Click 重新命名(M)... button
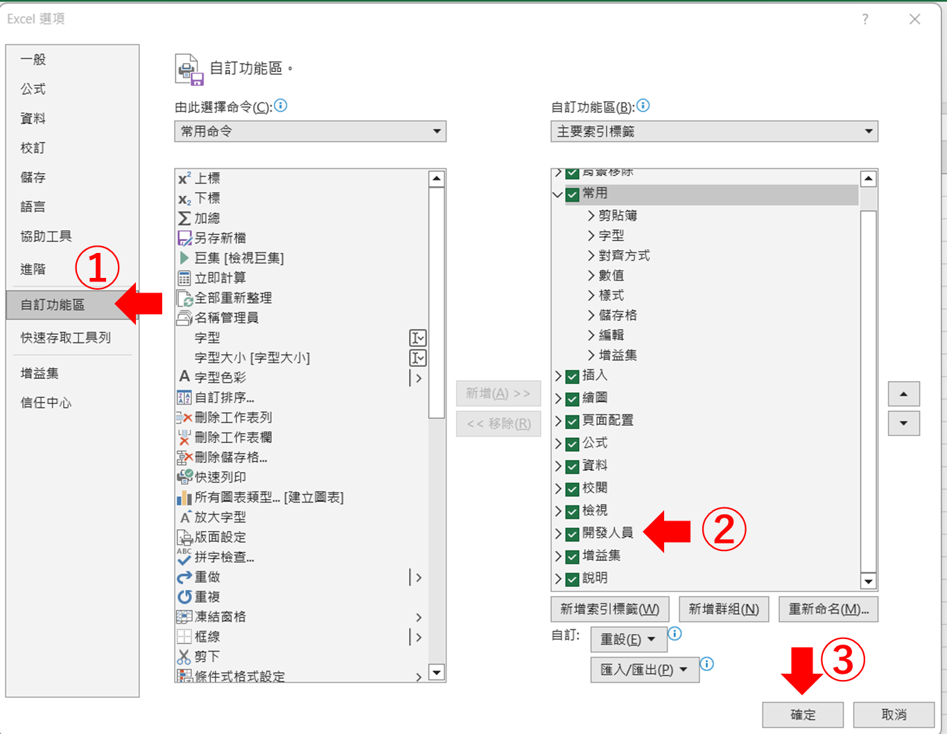 828,609
